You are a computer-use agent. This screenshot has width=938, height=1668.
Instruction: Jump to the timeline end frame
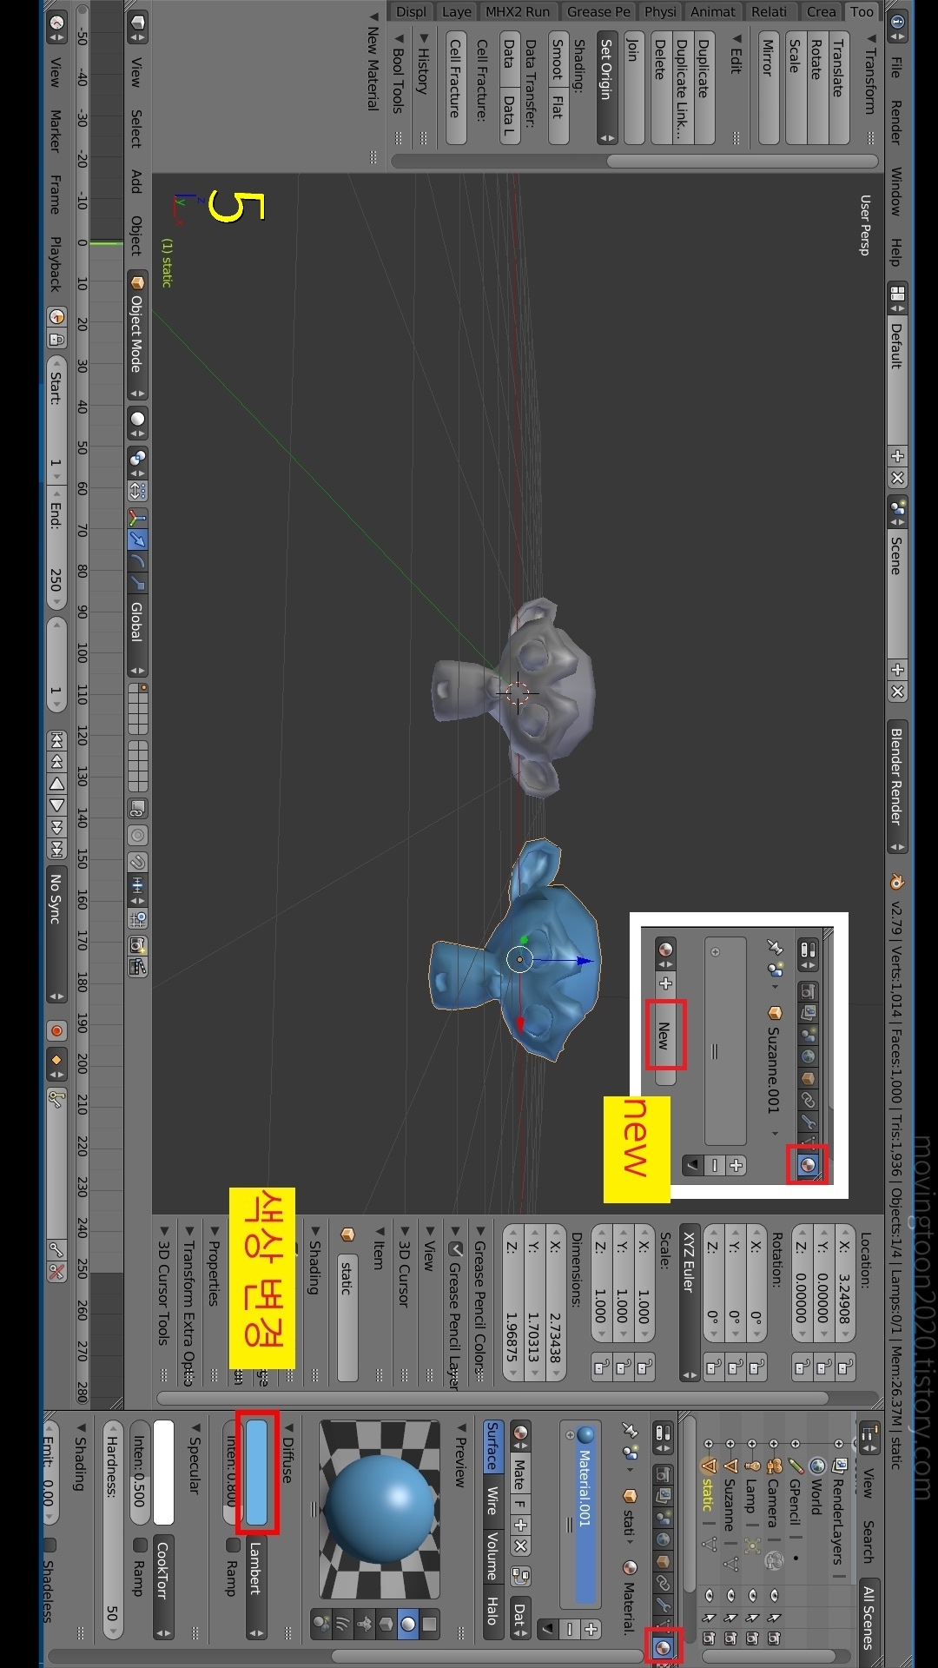56,849
